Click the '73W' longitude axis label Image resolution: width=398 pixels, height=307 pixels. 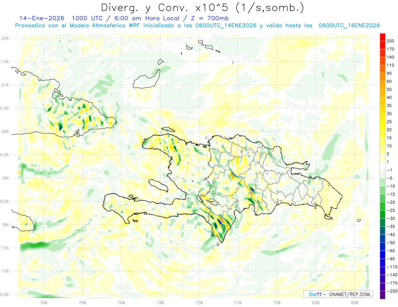pos(160,302)
